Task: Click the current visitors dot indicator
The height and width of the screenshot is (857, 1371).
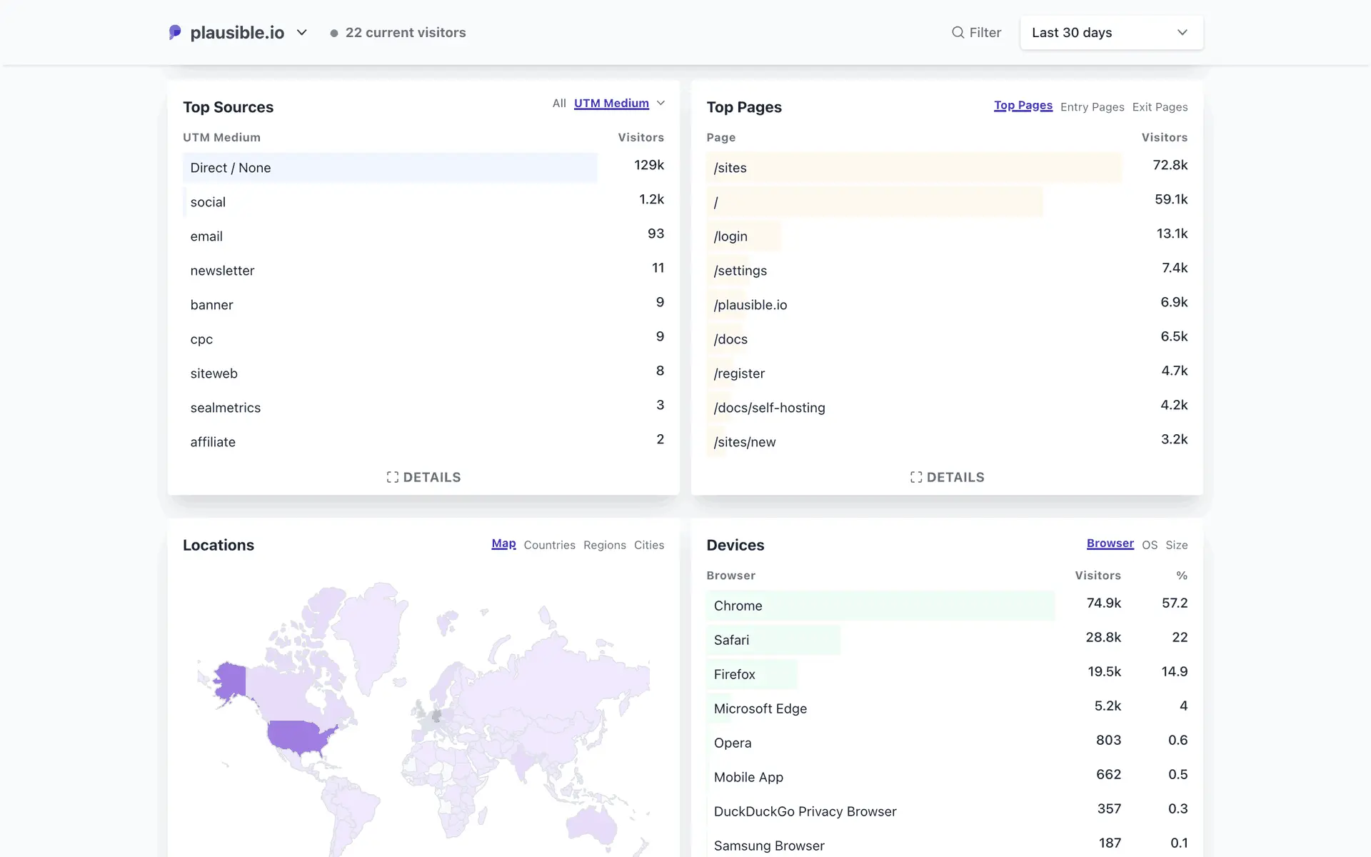Action: (333, 33)
